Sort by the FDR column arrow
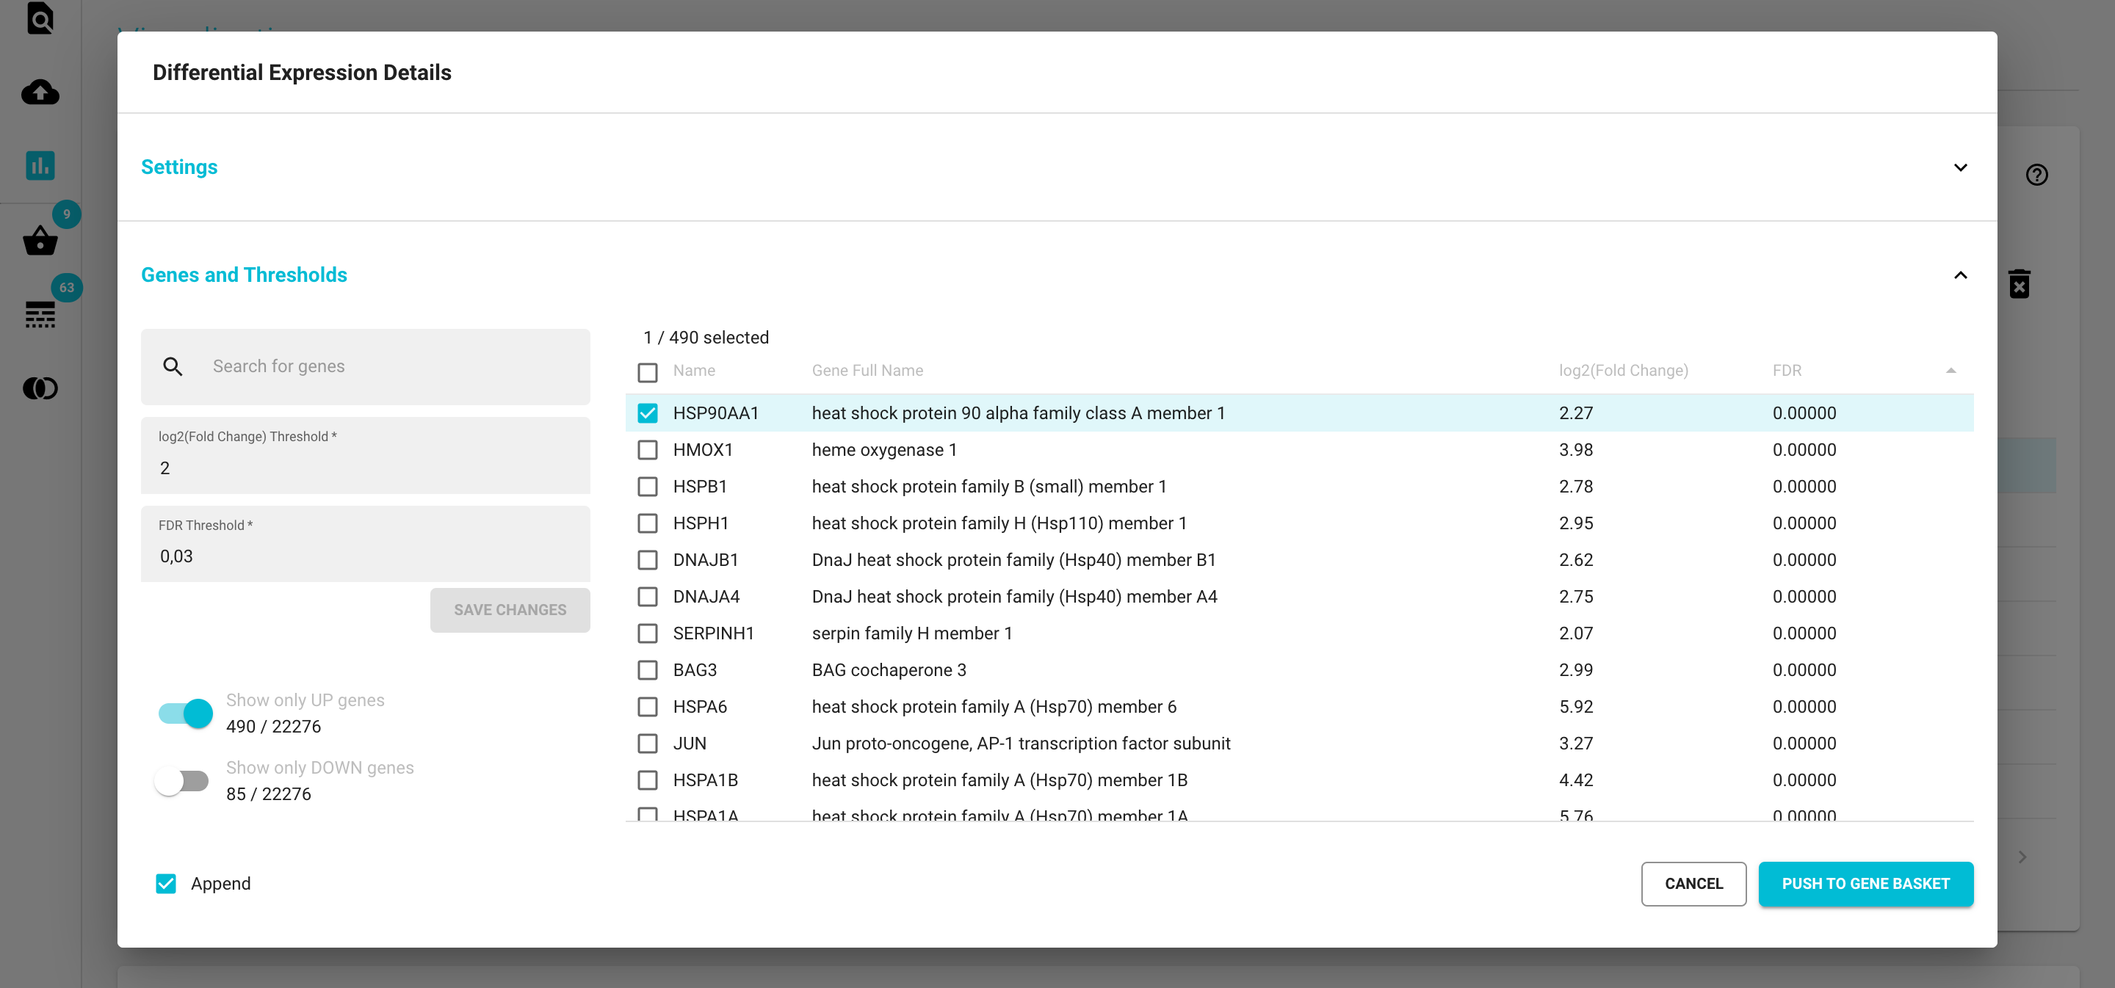Screen dimensions: 2115x988 1950,371
